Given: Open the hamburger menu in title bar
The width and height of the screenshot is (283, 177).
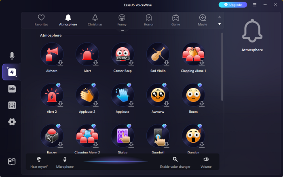Looking at the screenshot, I should click(x=254, y=5).
